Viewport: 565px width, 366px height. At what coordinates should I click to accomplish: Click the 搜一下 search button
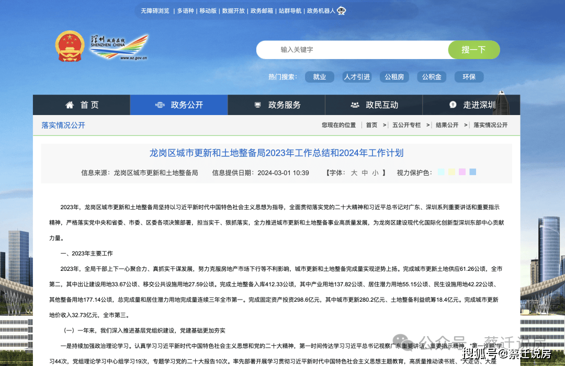coord(474,50)
